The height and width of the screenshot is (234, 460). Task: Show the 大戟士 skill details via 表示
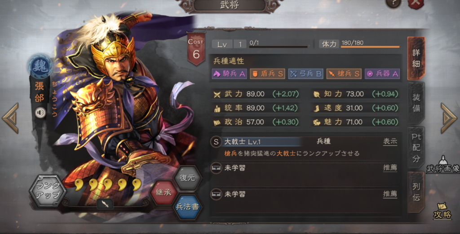(x=390, y=142)
